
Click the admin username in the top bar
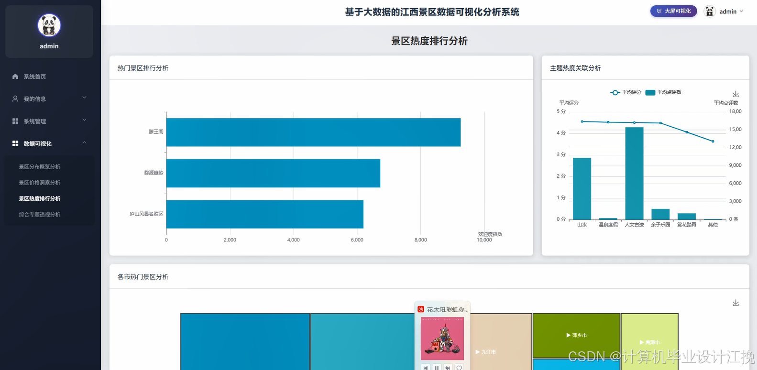tap(728, 11)
